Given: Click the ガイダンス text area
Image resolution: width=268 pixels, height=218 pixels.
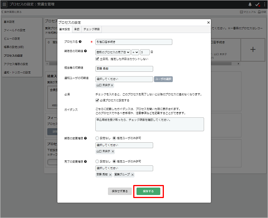Looking at the screenshot, I should (x=150, y=124).
